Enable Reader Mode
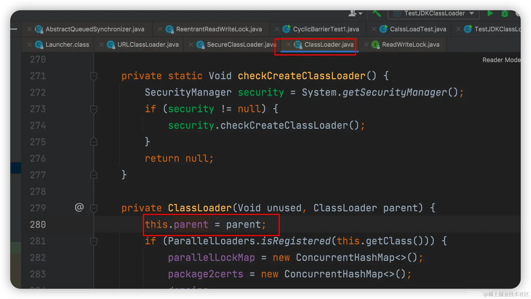This screenshot has height=299, width=531. tap(501, 60)
